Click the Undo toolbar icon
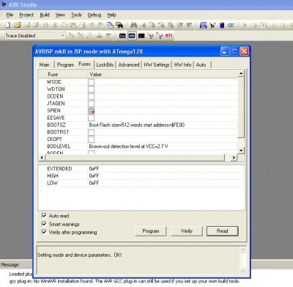Viewport: 293px width, 287px height. 92,25
